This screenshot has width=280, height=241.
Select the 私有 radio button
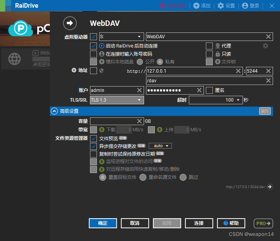tap(160, 62)
